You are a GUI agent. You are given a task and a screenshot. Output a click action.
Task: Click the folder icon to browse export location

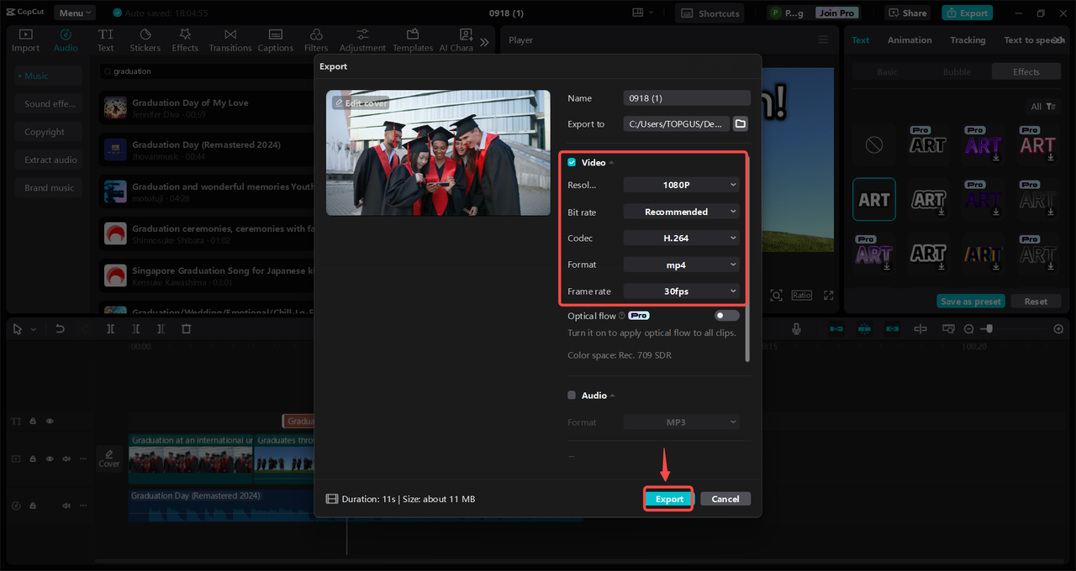[x=740, y=123]
